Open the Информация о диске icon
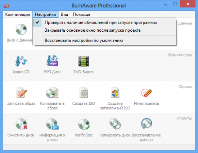This screenshot has width=198, height=153. [52, 124]
